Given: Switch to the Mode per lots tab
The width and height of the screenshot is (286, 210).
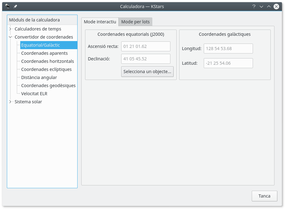Looking at the screenshot, I should 135,22.
